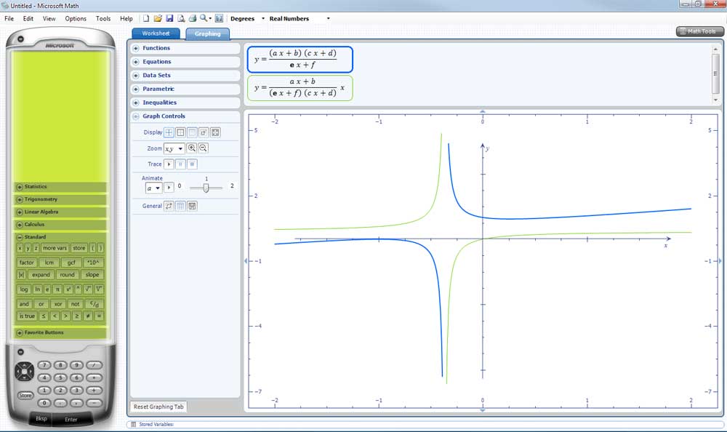The height and width of the screenshot is (432, 727).
Task: Click the magnifier zoom toolbar icon
Action: pos(204,19)
